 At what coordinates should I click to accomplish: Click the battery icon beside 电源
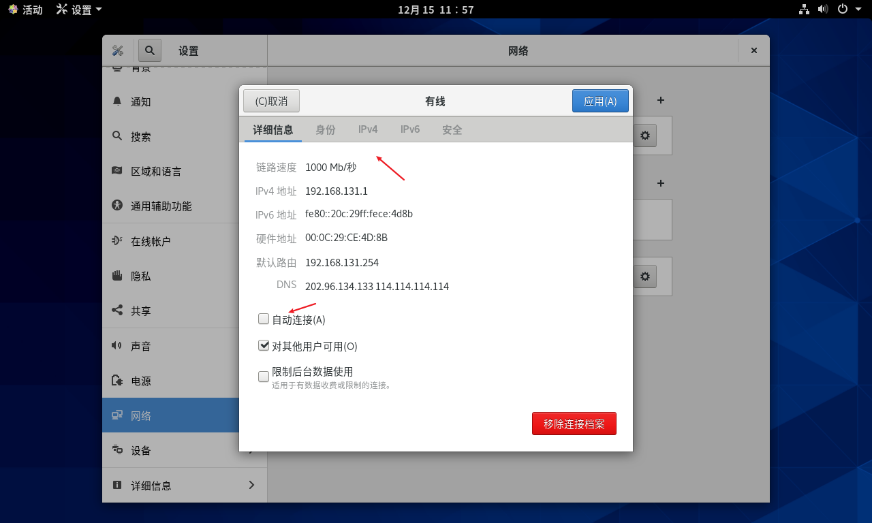tap(116, 381)
